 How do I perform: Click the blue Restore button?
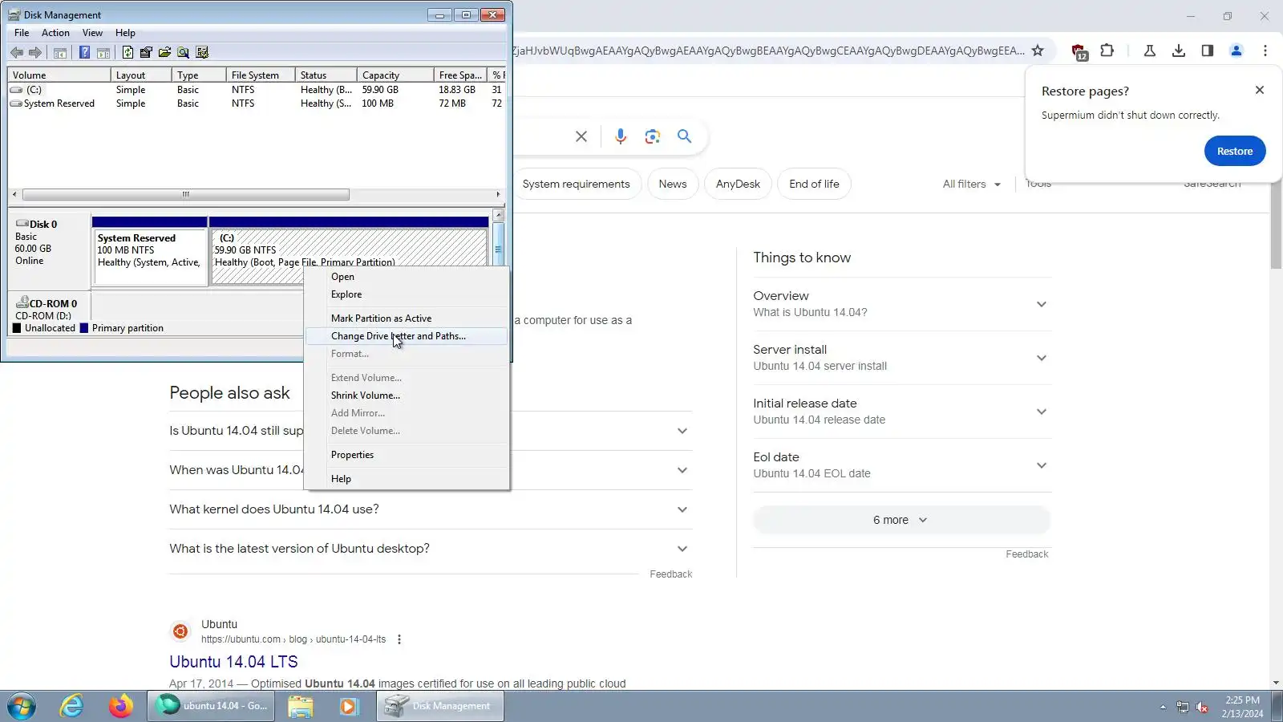pos(1235,151)
